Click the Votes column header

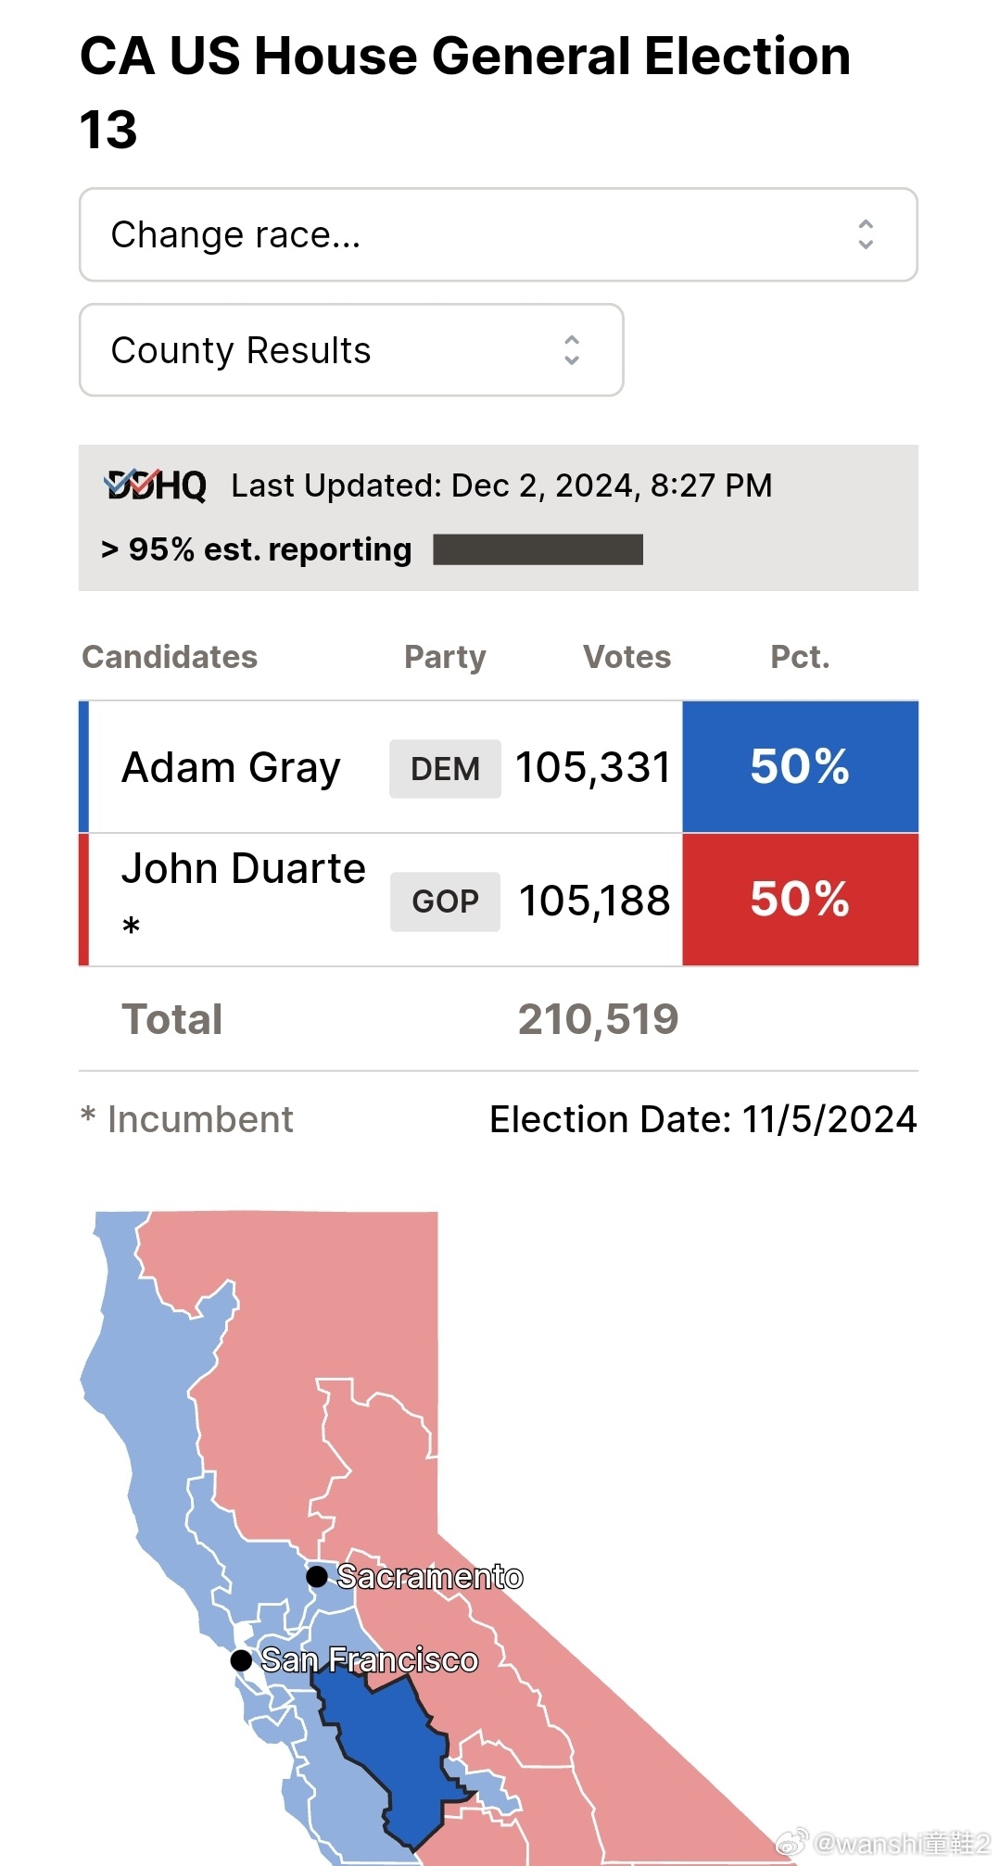tap(627, 657)
